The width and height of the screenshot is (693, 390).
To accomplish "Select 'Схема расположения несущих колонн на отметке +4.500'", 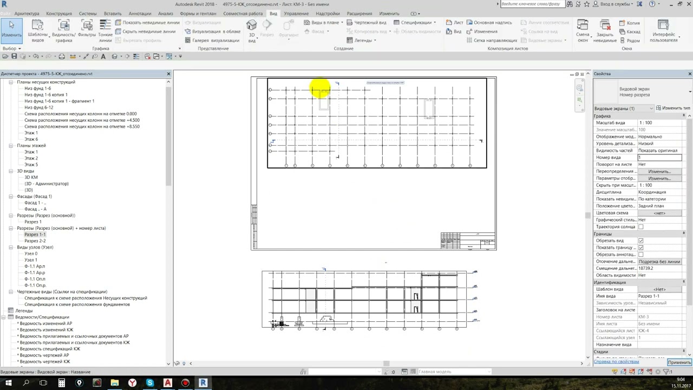I will click(82, 120).
